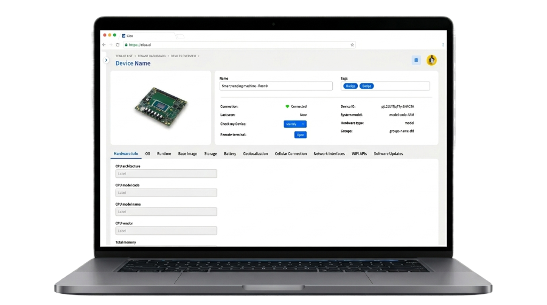Image resolution: width=547 pixels, height=305 pixels.
Task: Click into the device Name input field
Action: coord(276,86)
